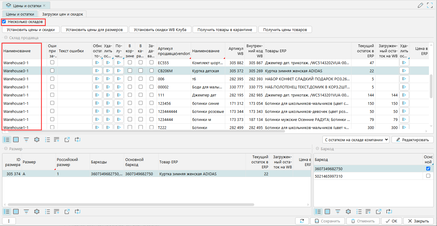This screenshot has height=226, width=437.
Task: Collapse the Склад продавца section
Action: click(6, 38)
